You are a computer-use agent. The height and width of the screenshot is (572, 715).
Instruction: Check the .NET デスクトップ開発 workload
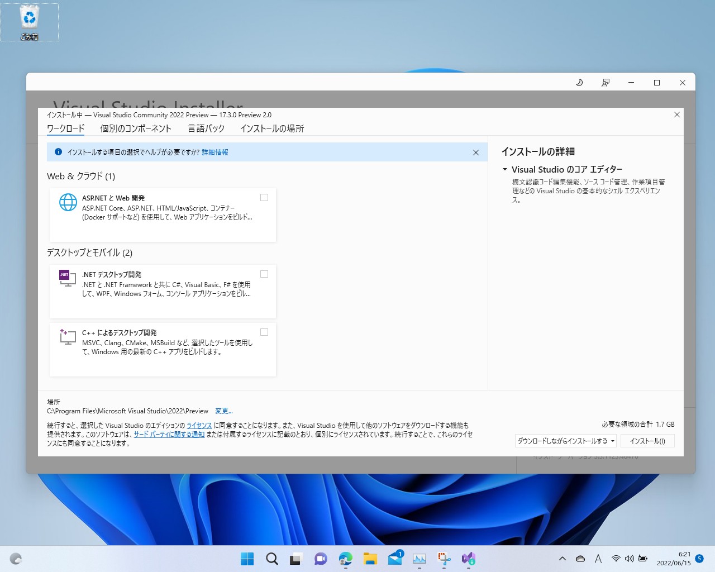[x=264, y=274]
